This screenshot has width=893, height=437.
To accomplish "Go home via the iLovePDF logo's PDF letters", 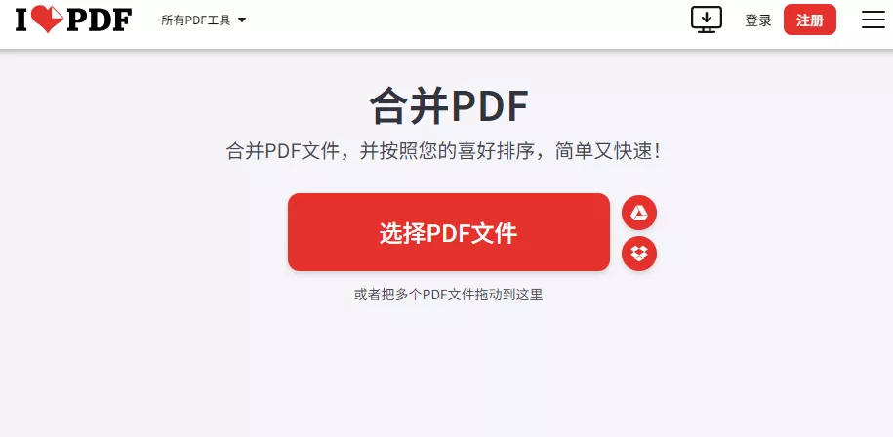I will (99, 20).
